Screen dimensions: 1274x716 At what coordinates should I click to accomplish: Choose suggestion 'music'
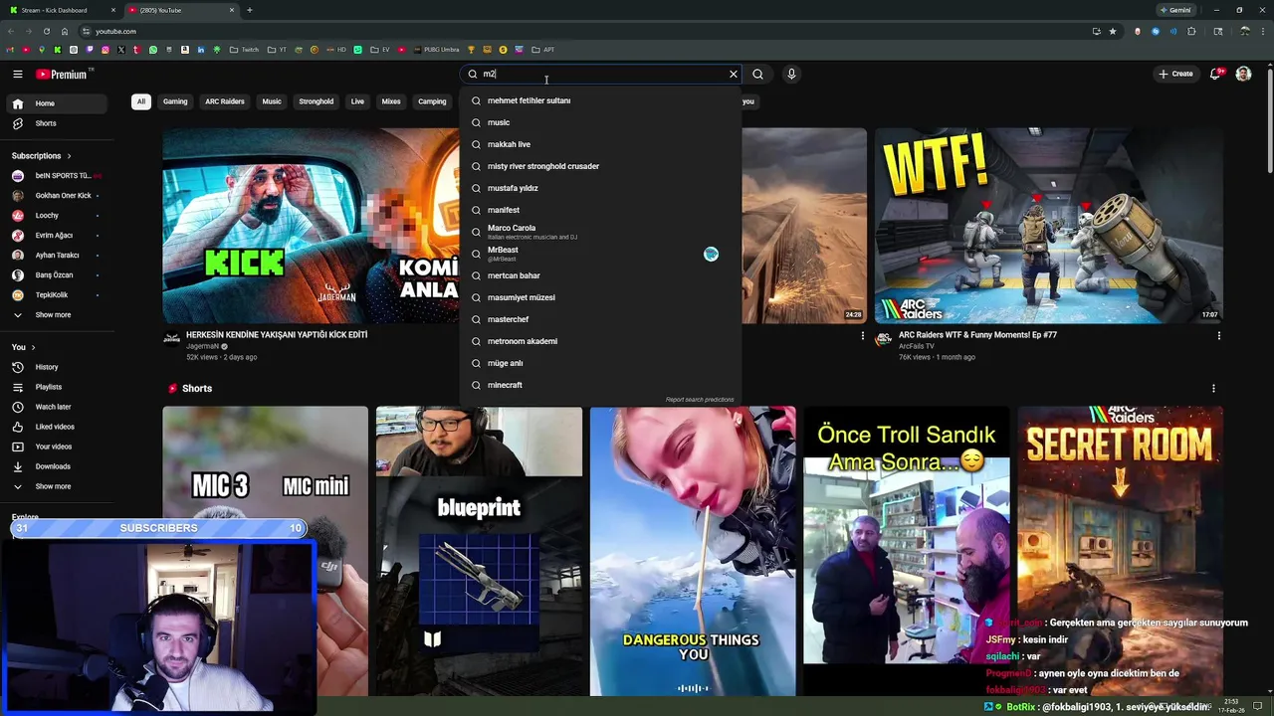coord(600,122)
